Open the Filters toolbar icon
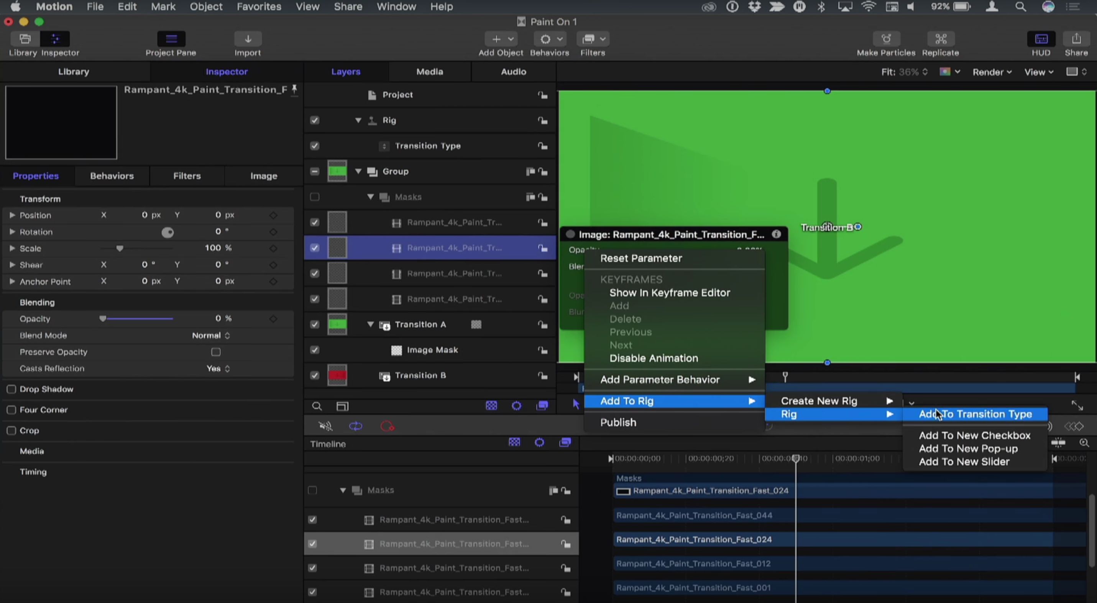 [x=593, y=39]
